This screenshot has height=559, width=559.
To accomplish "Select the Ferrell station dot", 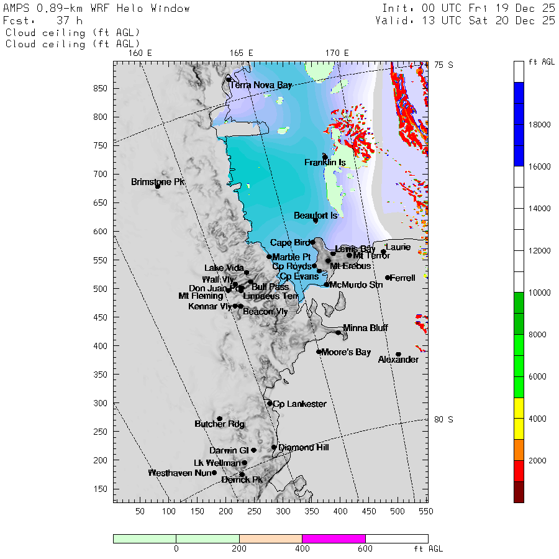I will 388,278.
